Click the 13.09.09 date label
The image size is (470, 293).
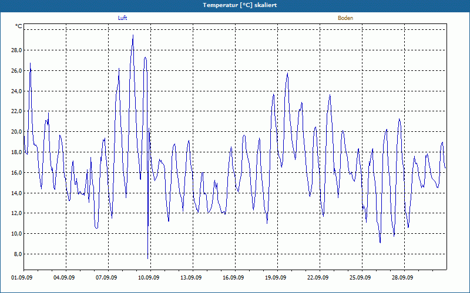tap(191, 277)
